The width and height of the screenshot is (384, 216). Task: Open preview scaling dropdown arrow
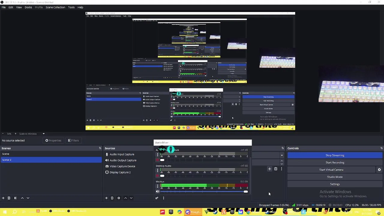(x=43, y=134)
